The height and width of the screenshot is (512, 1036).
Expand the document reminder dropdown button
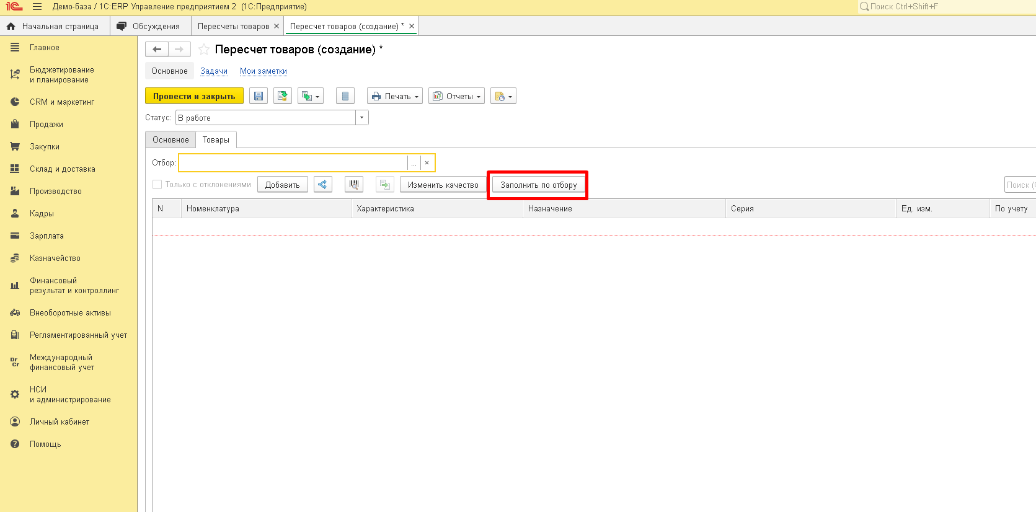[x=503, y=96]
